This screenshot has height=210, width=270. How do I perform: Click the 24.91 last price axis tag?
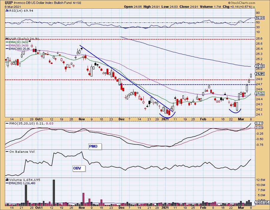[x=260, y=74]
